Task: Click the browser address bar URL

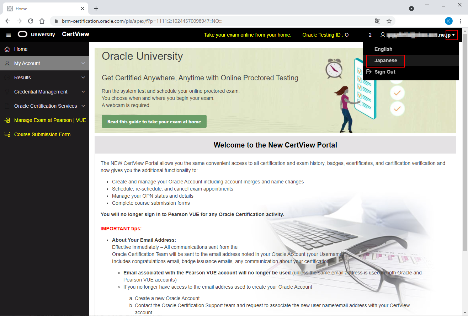Action: (142, 21)
